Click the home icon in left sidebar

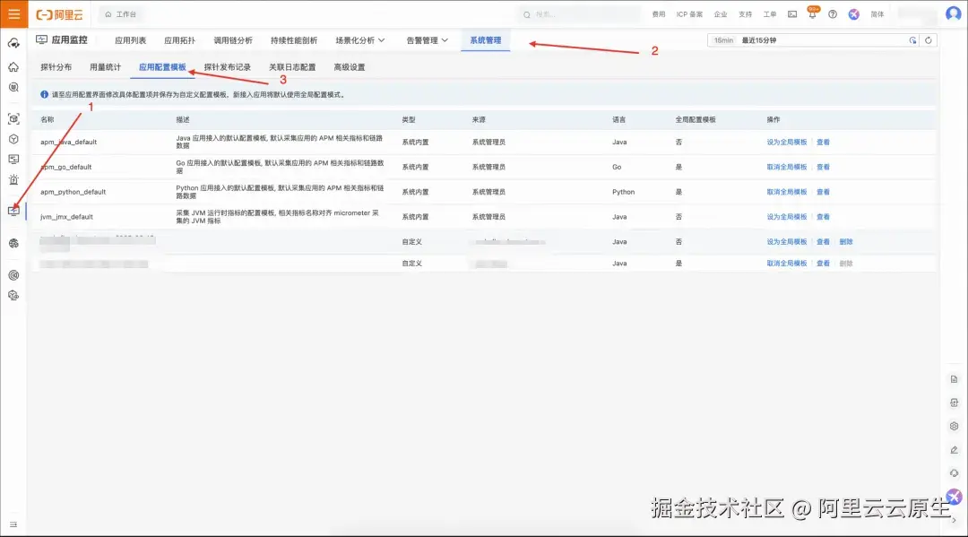click(13, 67)
